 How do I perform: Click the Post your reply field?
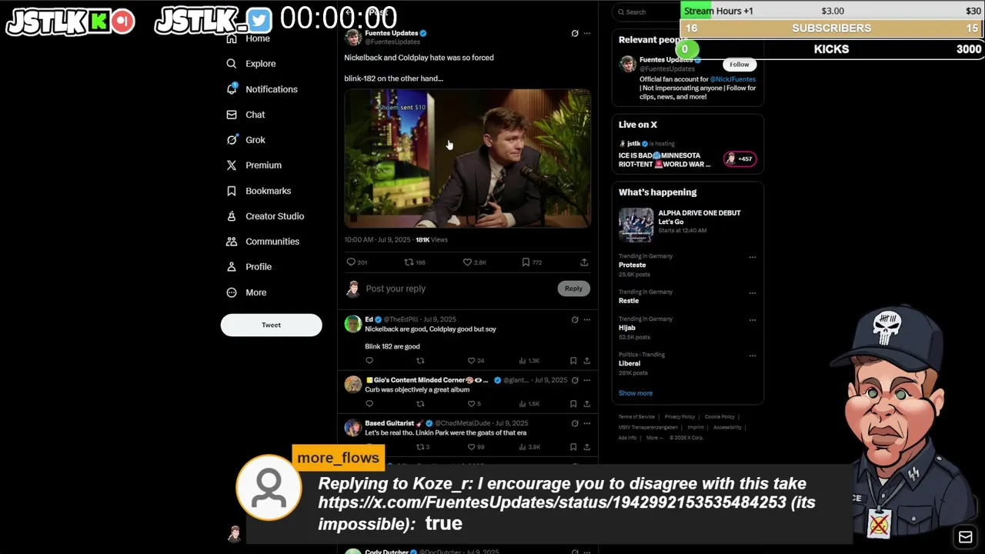458,289
